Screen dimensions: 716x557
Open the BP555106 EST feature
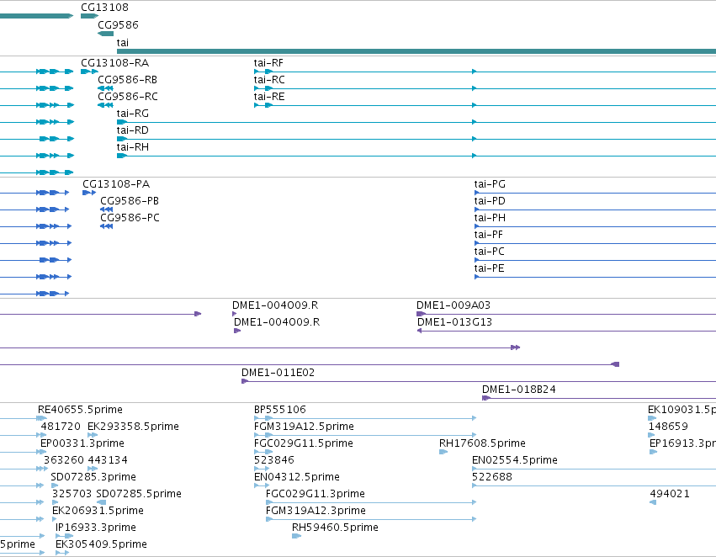coord(365,418)
